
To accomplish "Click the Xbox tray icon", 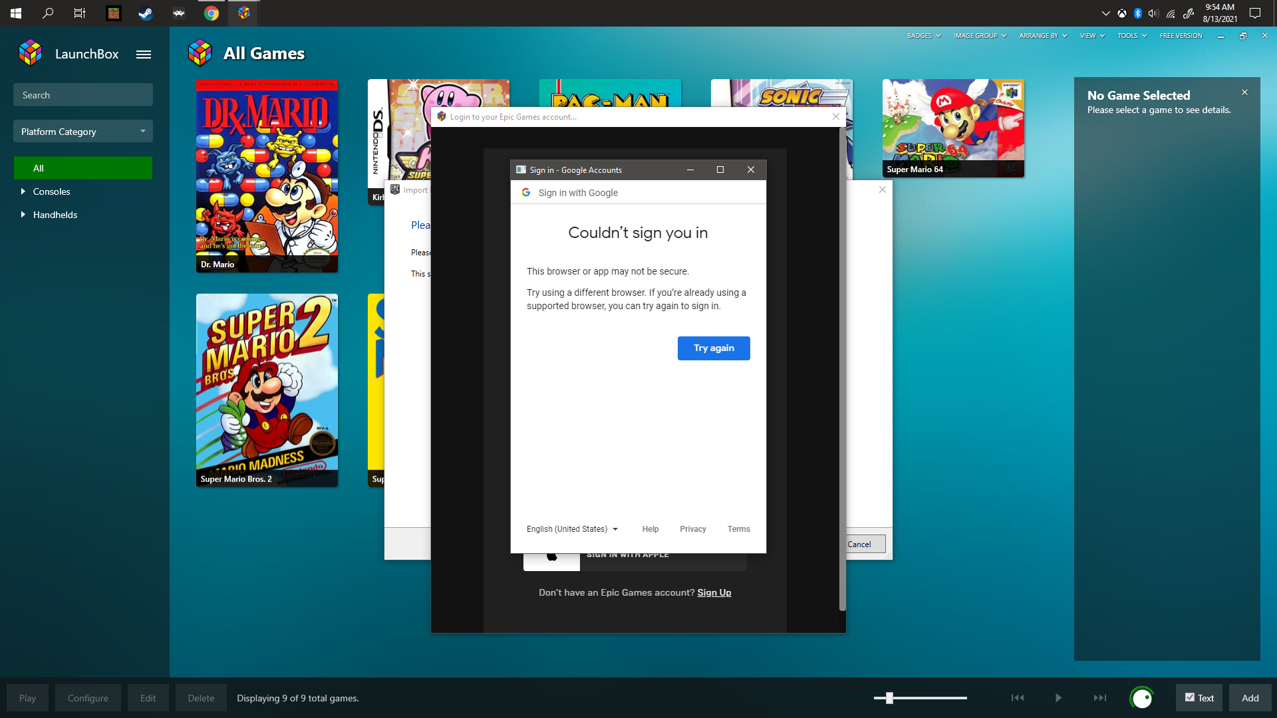I will coord(1122,13).
